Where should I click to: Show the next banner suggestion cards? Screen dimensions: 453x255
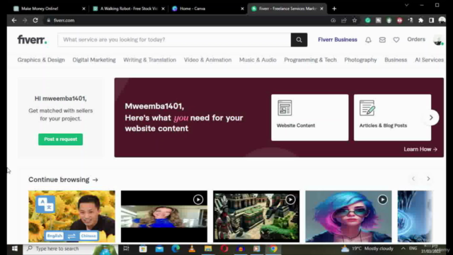(431, 118)
